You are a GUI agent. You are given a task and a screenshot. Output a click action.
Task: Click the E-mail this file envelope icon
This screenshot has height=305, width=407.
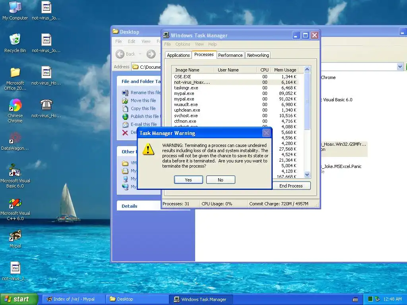click(x=125, y=124)
